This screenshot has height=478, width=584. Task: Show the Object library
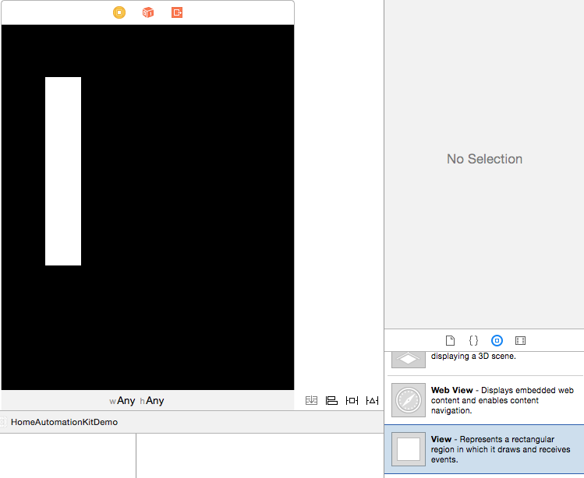[x=497, y=340]
